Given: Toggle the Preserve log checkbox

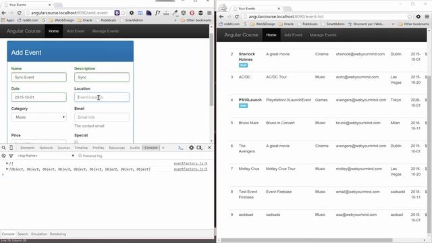Looking at the screenshot, I should click(x=80, y=156).
